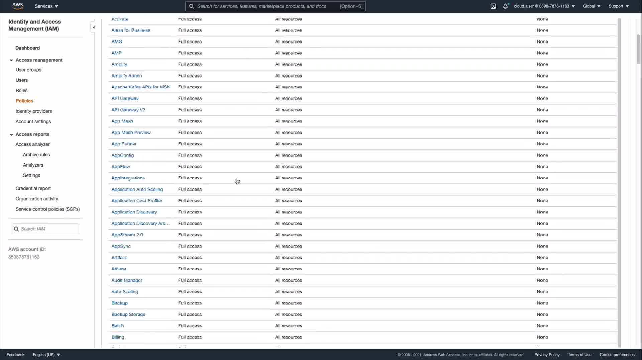This screenshot has width=642, height=360.
Task: Open the AppSync service link
Action: point(121,246)
